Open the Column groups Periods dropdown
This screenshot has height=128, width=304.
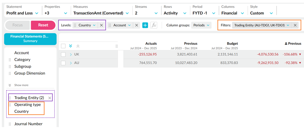tap(201, 25)
